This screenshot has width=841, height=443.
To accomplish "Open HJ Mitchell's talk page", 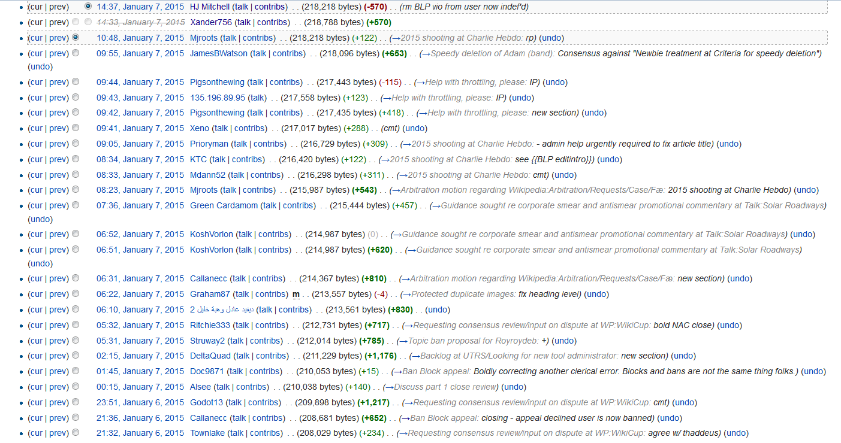I will click(240, 7).
